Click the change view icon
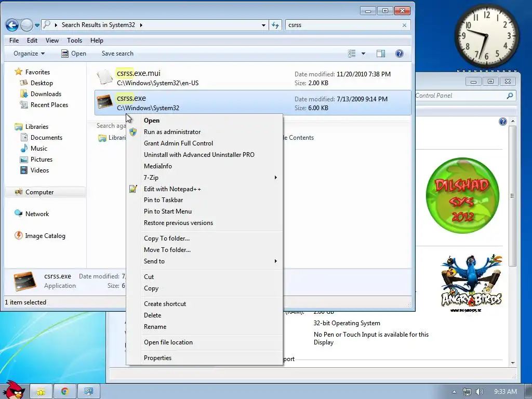This screenshot has height=399, width=532. pos(352,54)
